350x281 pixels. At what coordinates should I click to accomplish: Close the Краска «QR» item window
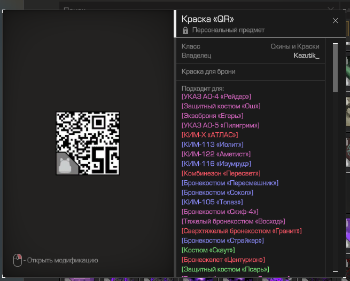pos(335,21)
